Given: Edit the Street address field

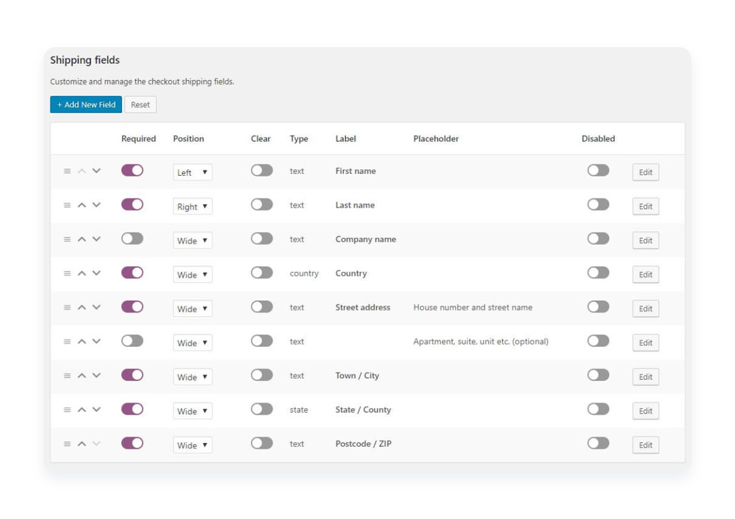Looking at the screenshot, I should 646,309.
